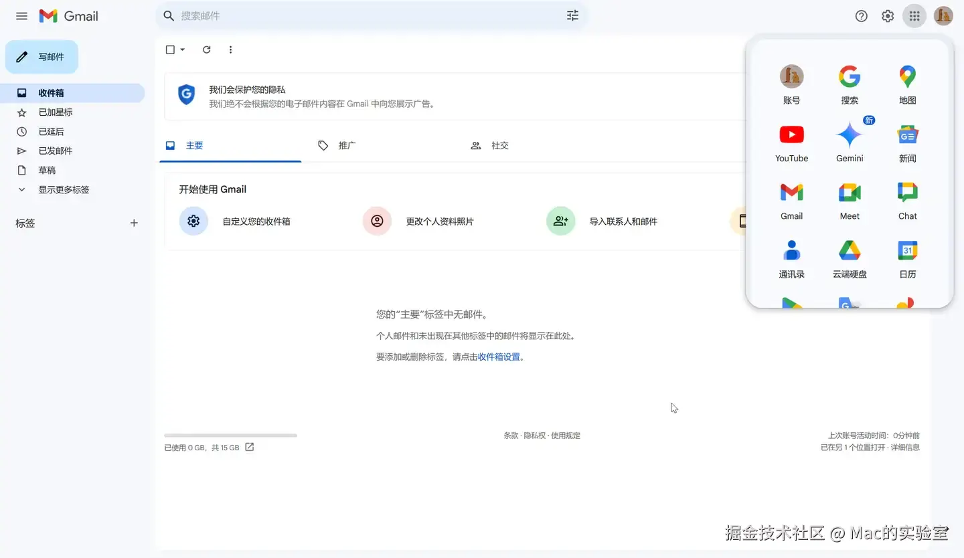Open 云端硬盘 (Drive) app

pyautogui.click(x=850, y=260)
